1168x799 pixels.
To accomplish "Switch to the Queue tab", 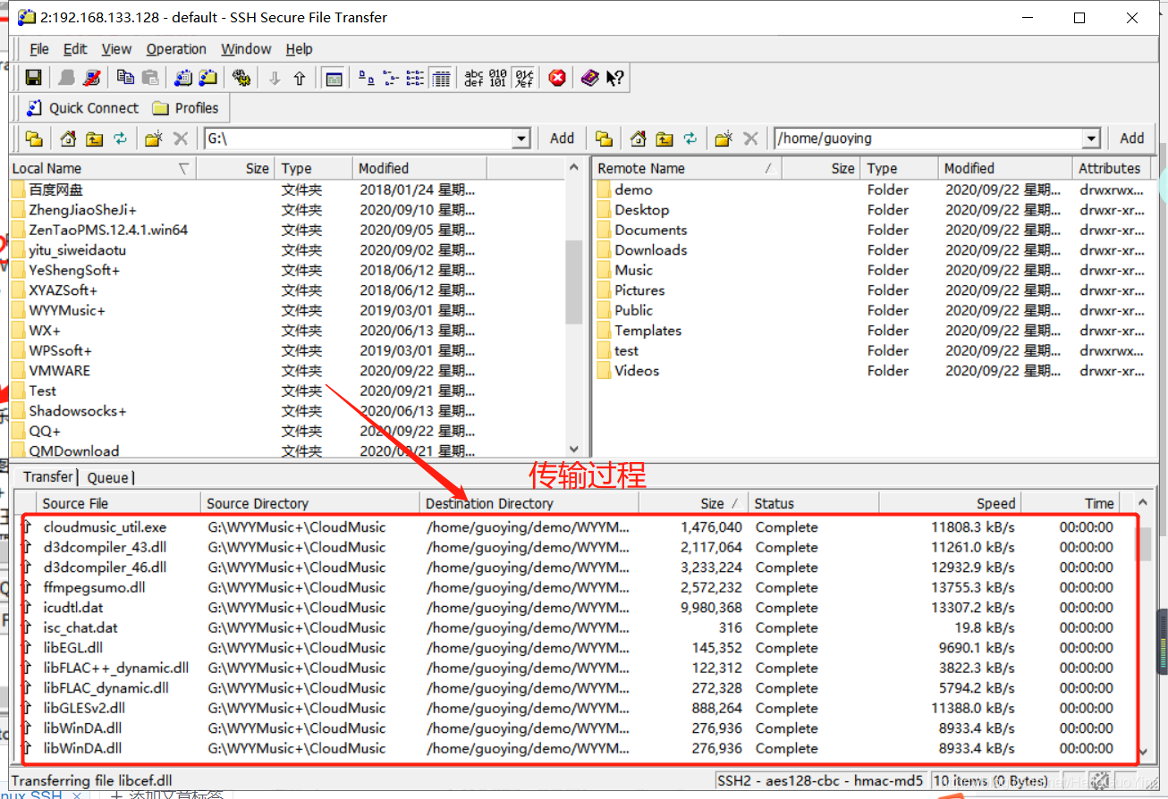I will pos(108,477).
